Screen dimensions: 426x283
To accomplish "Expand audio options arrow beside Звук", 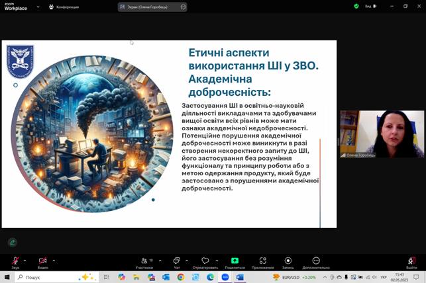I will click(x=25, y=260).
